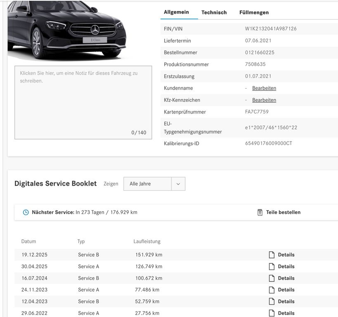The width and height of the screenshot is (338, 317).
Task: Open the Füllmengen tab
Action: coord(254,12)
